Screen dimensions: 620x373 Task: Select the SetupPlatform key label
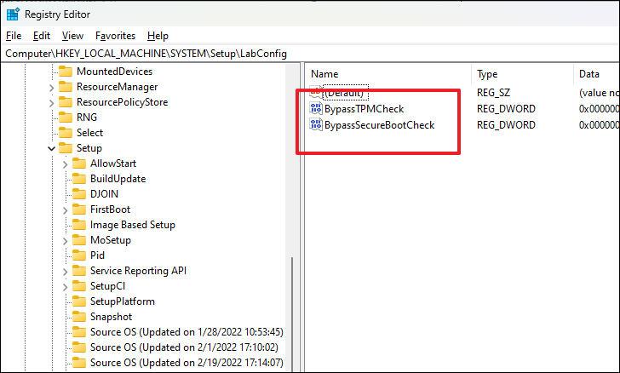[x=123, y=301]
